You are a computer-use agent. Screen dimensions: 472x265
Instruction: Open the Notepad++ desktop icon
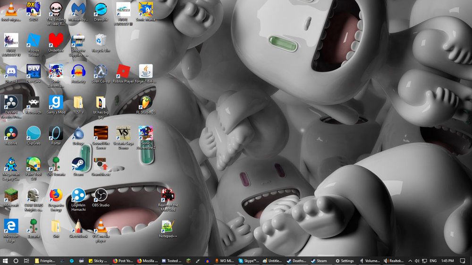pyautogui.click(x=168, y=226)
